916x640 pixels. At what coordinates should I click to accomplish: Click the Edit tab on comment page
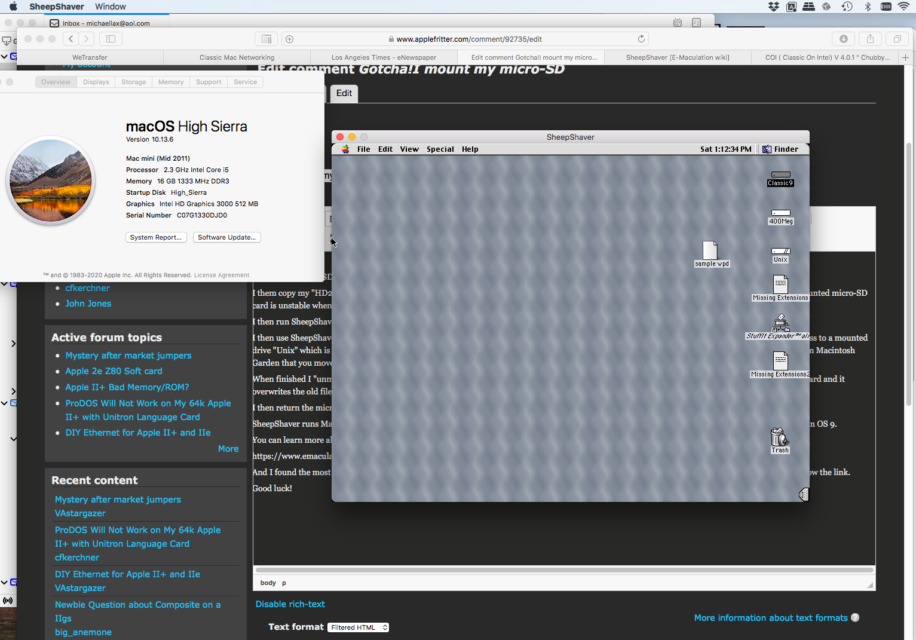click(344, 93)
